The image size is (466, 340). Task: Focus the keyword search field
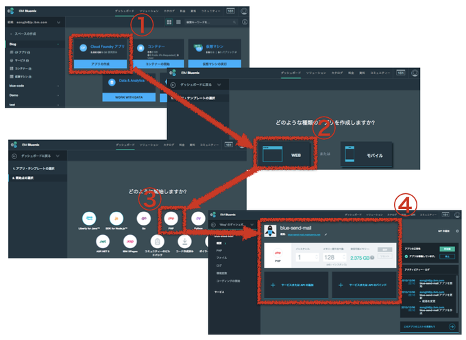(211, 23)
